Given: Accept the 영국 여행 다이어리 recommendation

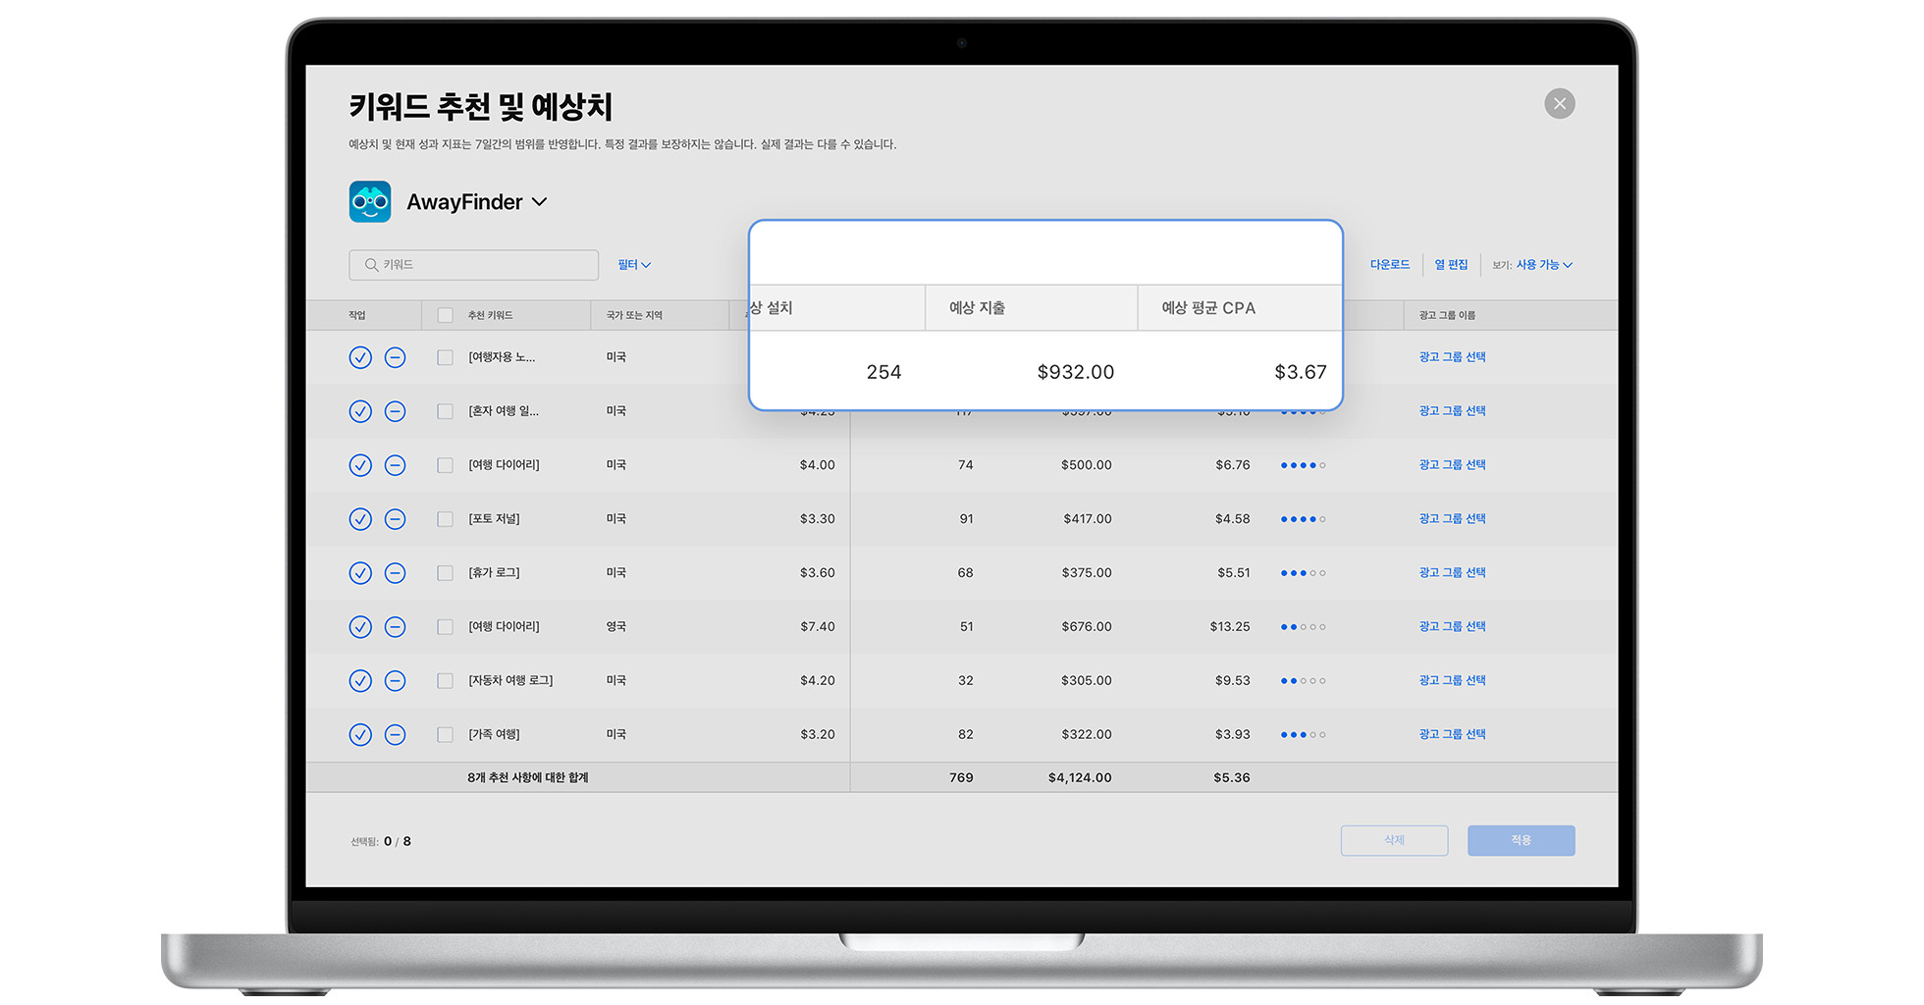Looking at the screenshot, I should click(360, 627).
